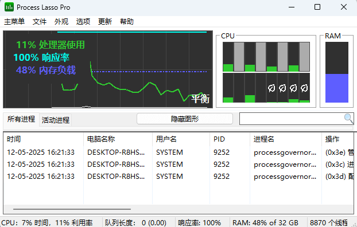Sort by the 进程名 column header

point(286,139)
